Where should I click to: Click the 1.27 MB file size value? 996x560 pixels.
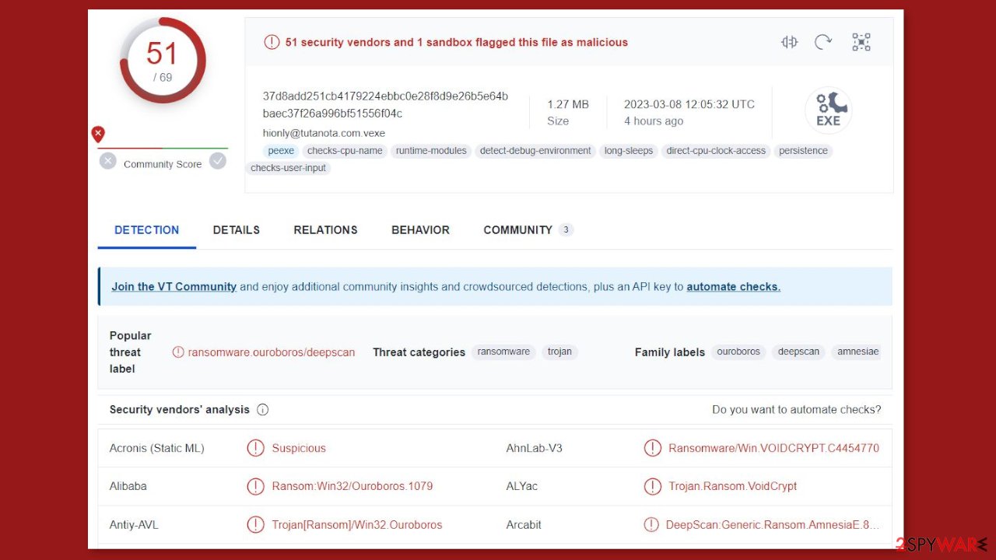(568, 104)
